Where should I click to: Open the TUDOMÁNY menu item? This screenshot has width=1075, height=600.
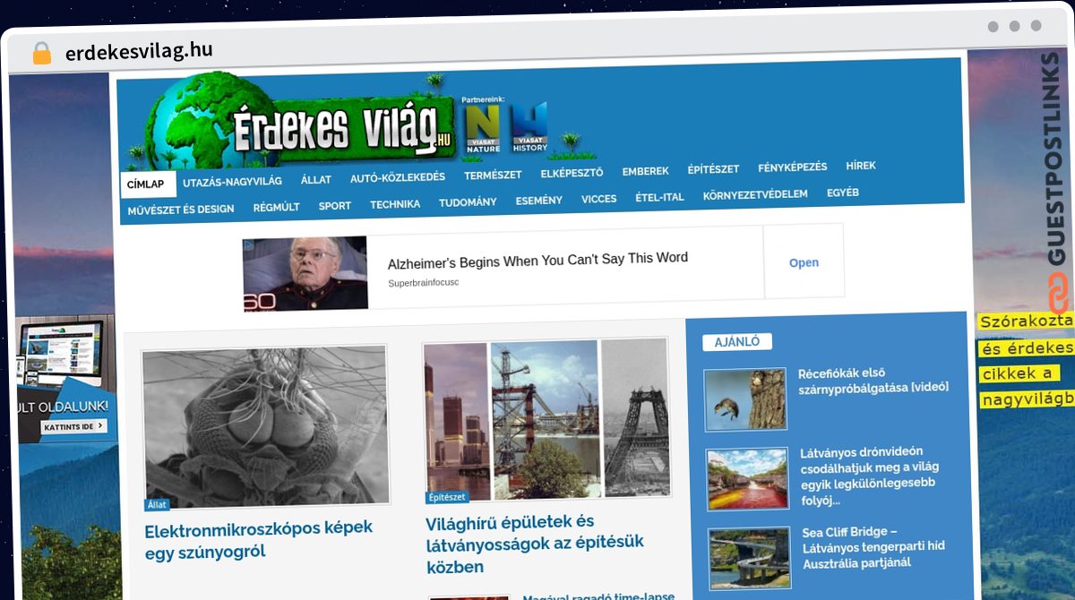click(468, 202)
